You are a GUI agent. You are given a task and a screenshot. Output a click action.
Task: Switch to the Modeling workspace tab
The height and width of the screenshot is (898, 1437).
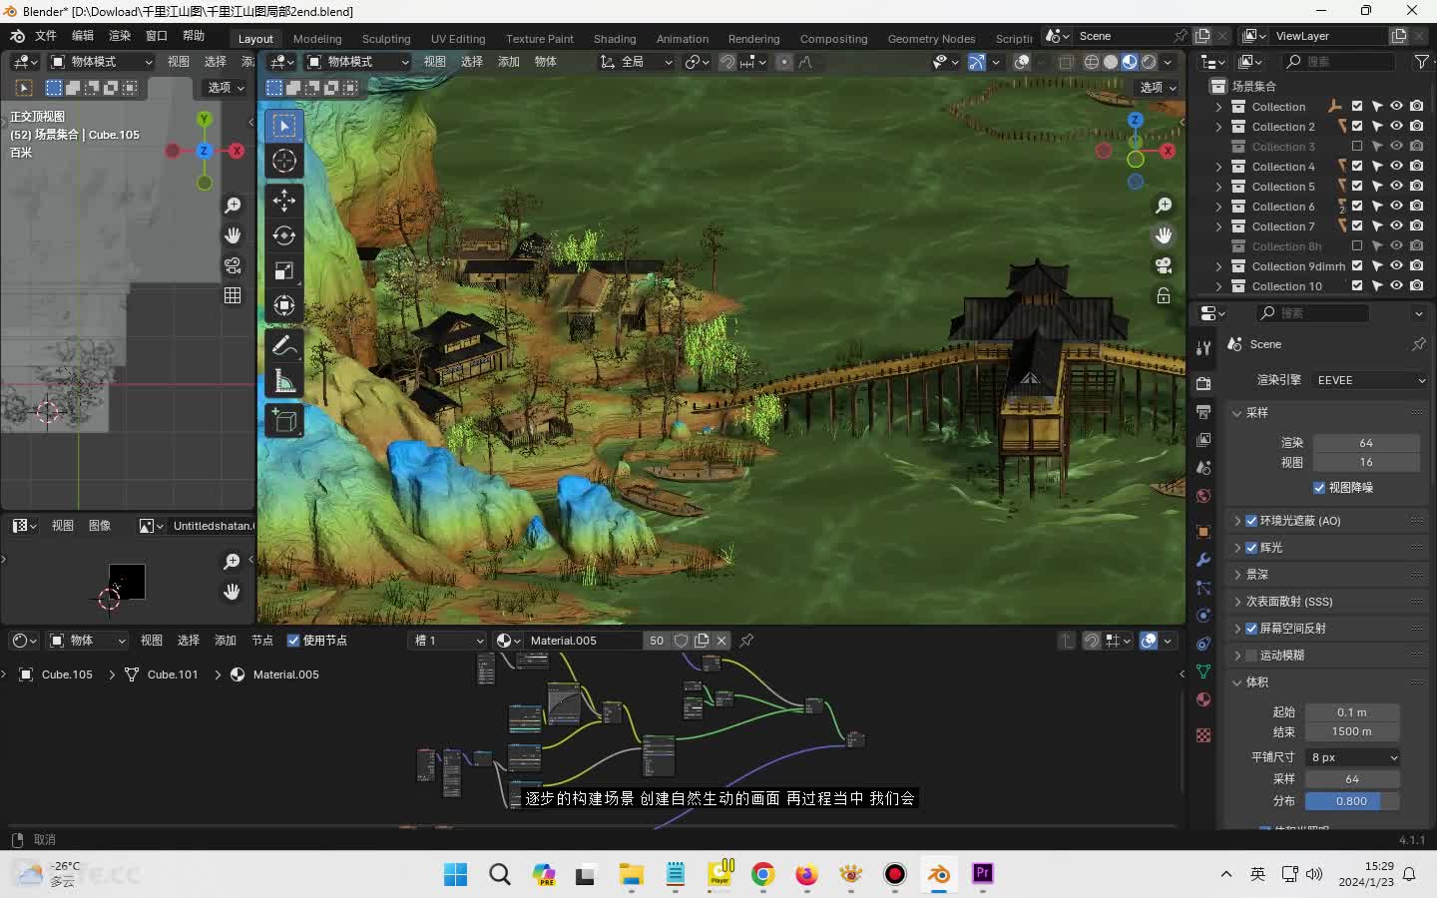317,39
